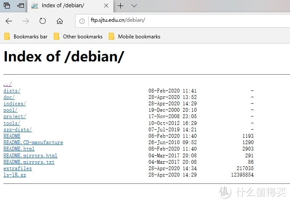
Task: Click the browser Back arrow
Action: [9, 21]
